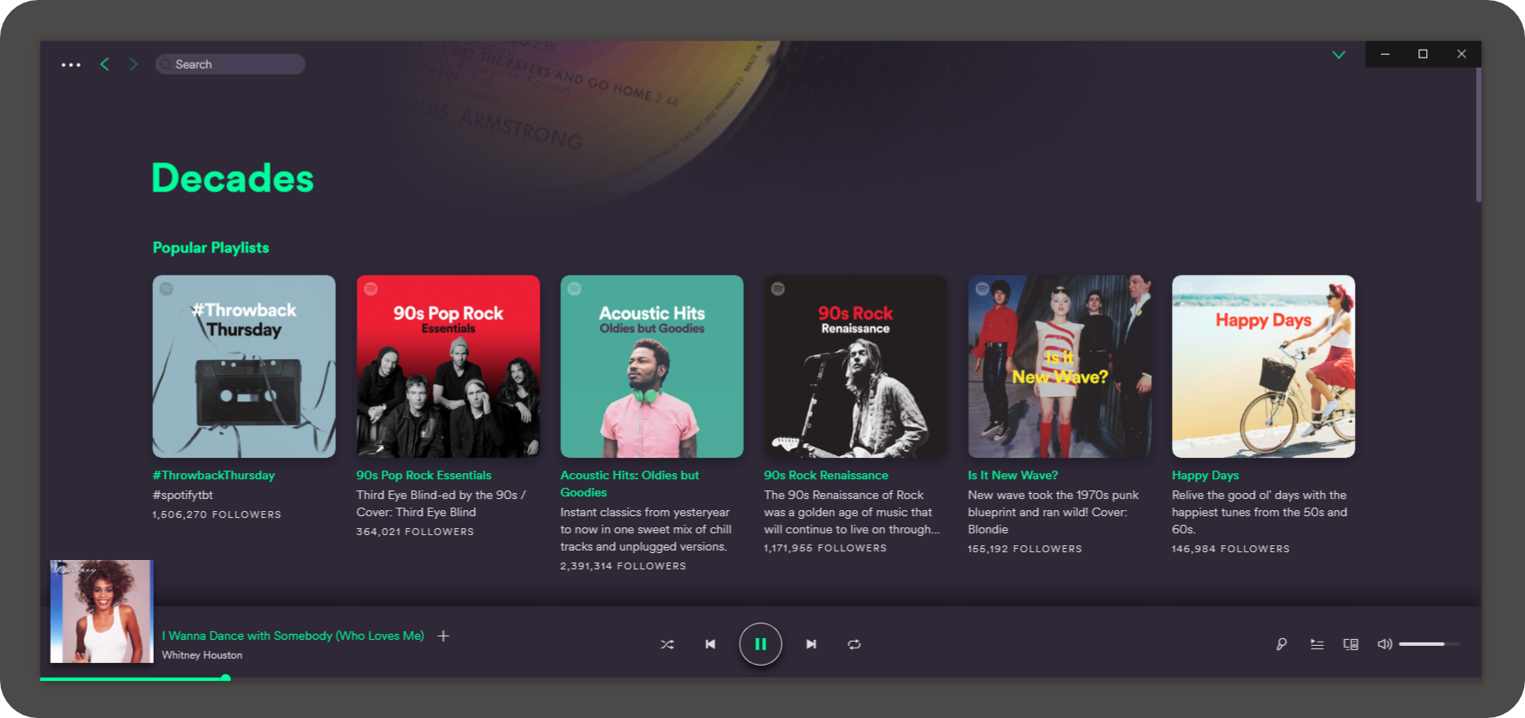Open the three-dot app menu
1525x718 pixels.
[71, 64]
